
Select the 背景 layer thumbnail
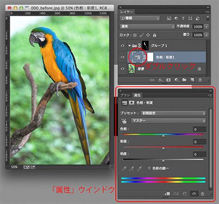[x=132, y=69]
